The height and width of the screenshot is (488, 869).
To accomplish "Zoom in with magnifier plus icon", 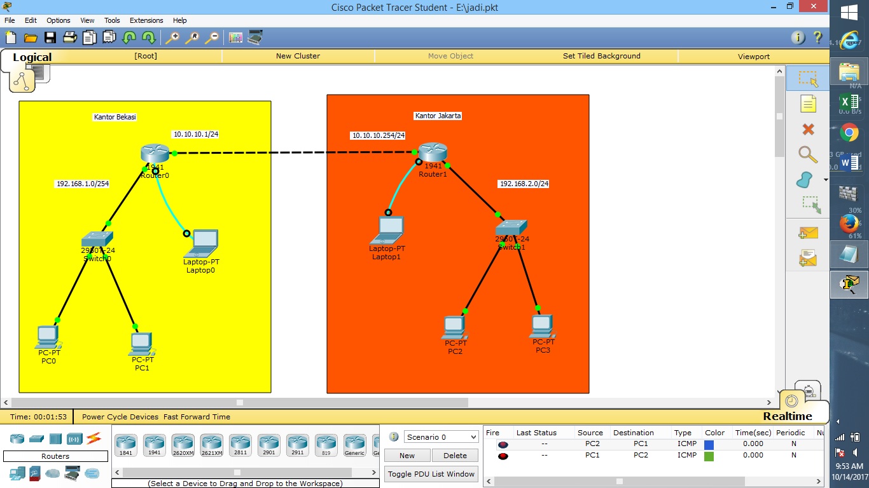I will point(172,37).
